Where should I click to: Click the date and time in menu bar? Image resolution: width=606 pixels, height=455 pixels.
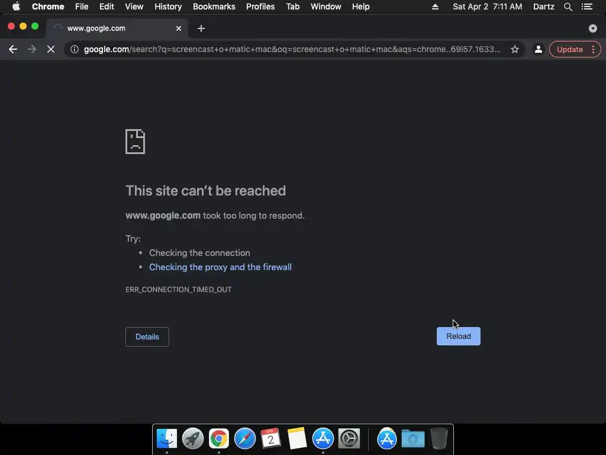[488, 7]
